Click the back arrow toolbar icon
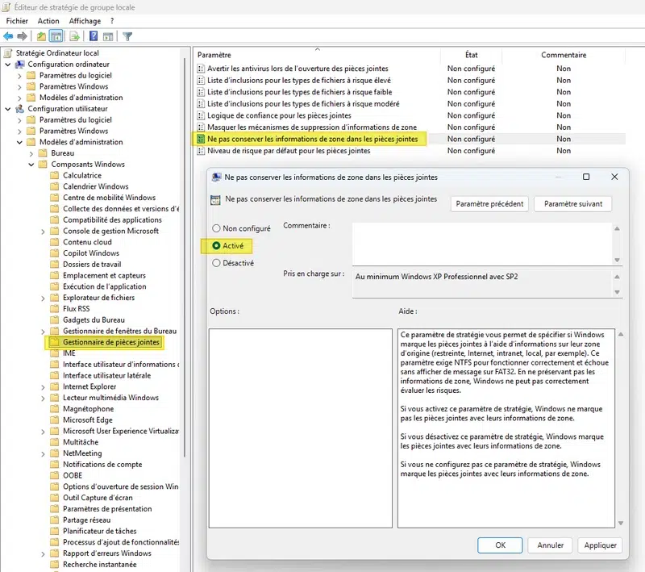 tap(9, 36)
